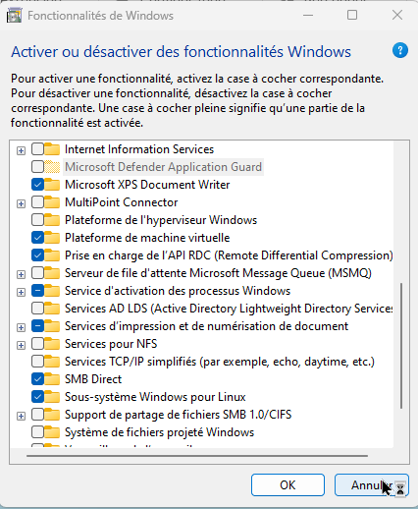Close the Fonctionnalités de Windows dialog
418x509 pixels.
pyautogui.click(x=397, y=15)
